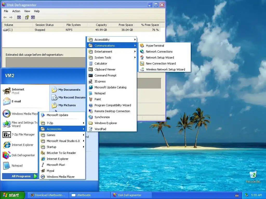Open Calculator from Accessories menu
The width and height of the screenshot is (266, 199).
(x=112, y=63)
